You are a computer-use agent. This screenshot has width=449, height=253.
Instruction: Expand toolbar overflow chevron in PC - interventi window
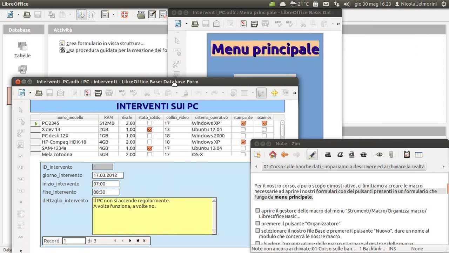[x=295, y=93]
